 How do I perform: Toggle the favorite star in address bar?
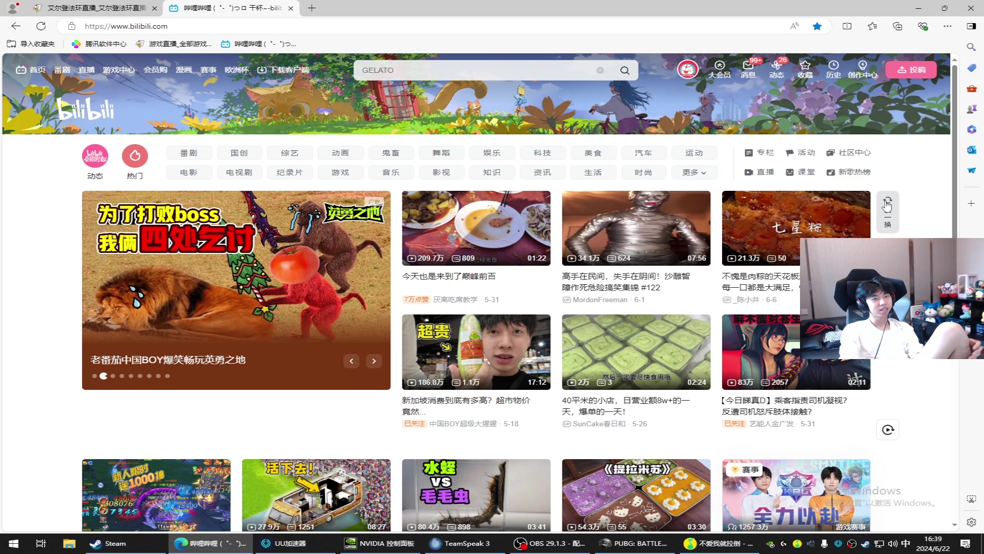tap(817, 26)
